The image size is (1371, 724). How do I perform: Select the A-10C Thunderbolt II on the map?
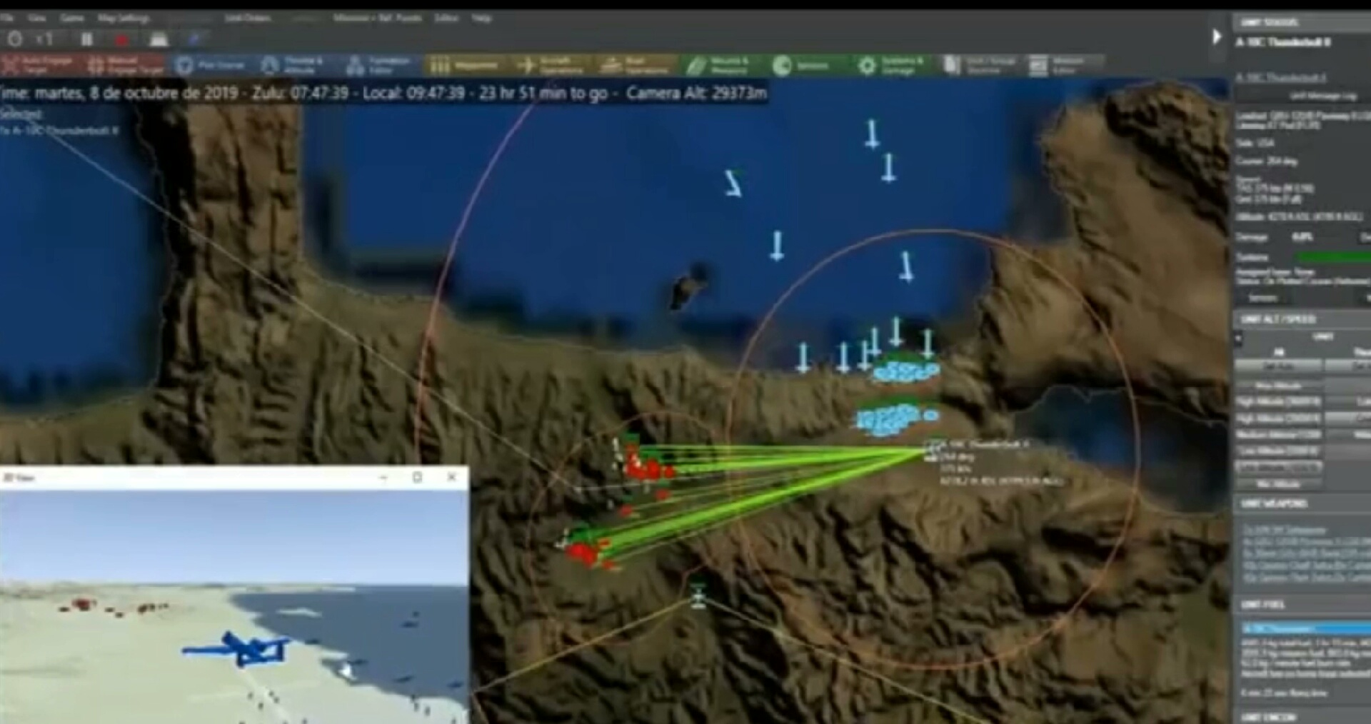pyautogui.click(x=930, y=450)
